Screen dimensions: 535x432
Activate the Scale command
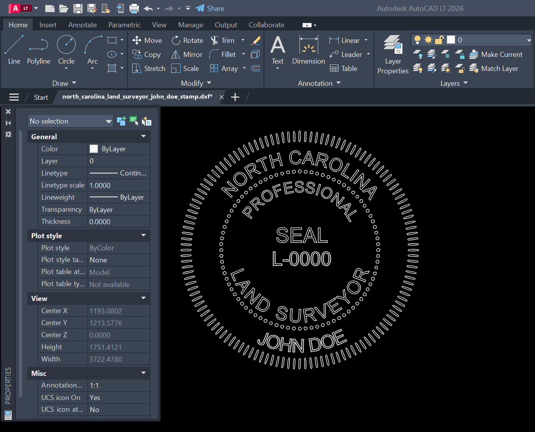(x=185, y=68)
